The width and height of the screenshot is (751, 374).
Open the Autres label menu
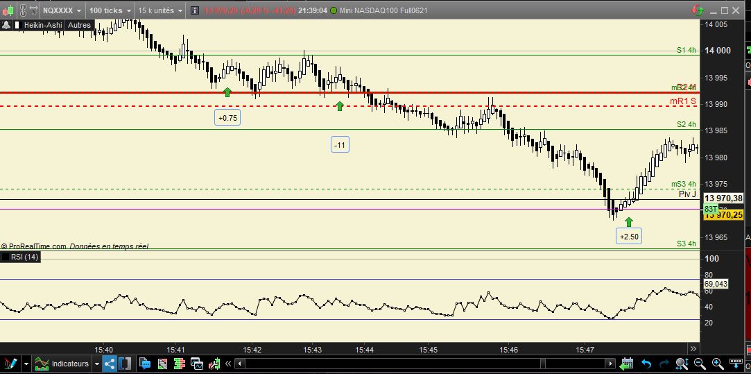coord(79,25)
